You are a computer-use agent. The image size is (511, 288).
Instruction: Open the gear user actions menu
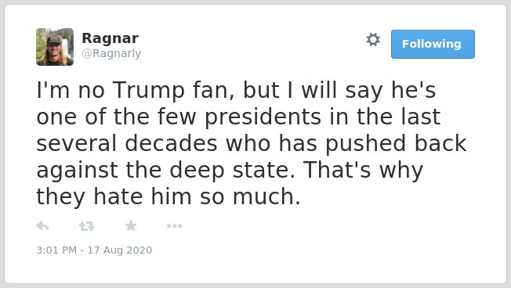pyautogui.click(x=373, y=40)
